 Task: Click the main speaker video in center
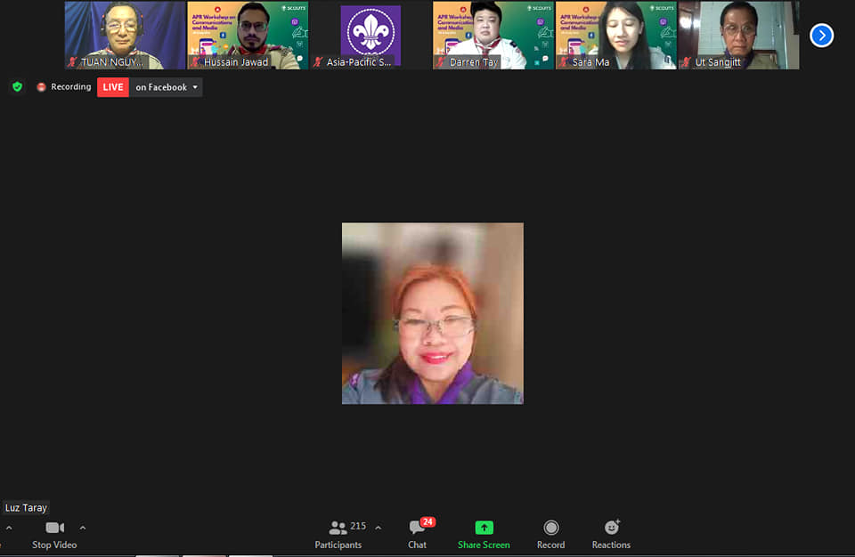433,313
